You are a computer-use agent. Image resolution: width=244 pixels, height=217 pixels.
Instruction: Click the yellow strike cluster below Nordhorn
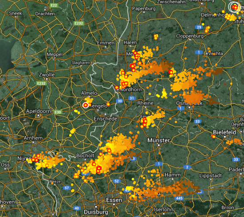point(164,93)
